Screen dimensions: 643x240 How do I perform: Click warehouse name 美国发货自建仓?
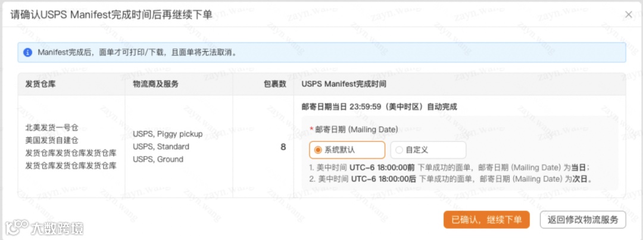pos(52,141)
